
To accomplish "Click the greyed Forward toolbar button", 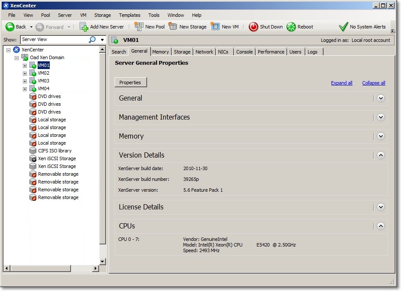I will pyautogui.click(x=50, y=27).
